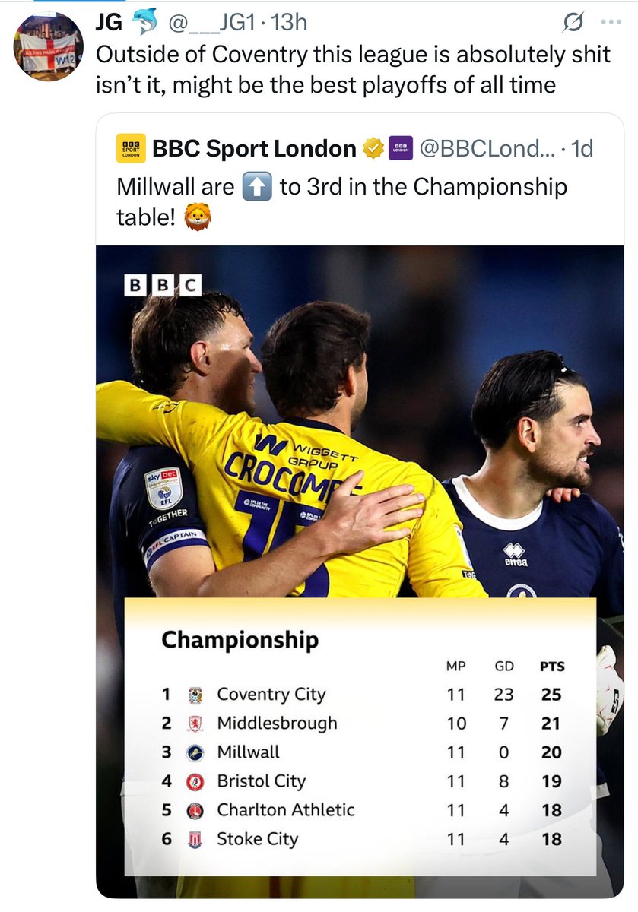Tap the Millwall club crest in table

[x=195, y=752]
